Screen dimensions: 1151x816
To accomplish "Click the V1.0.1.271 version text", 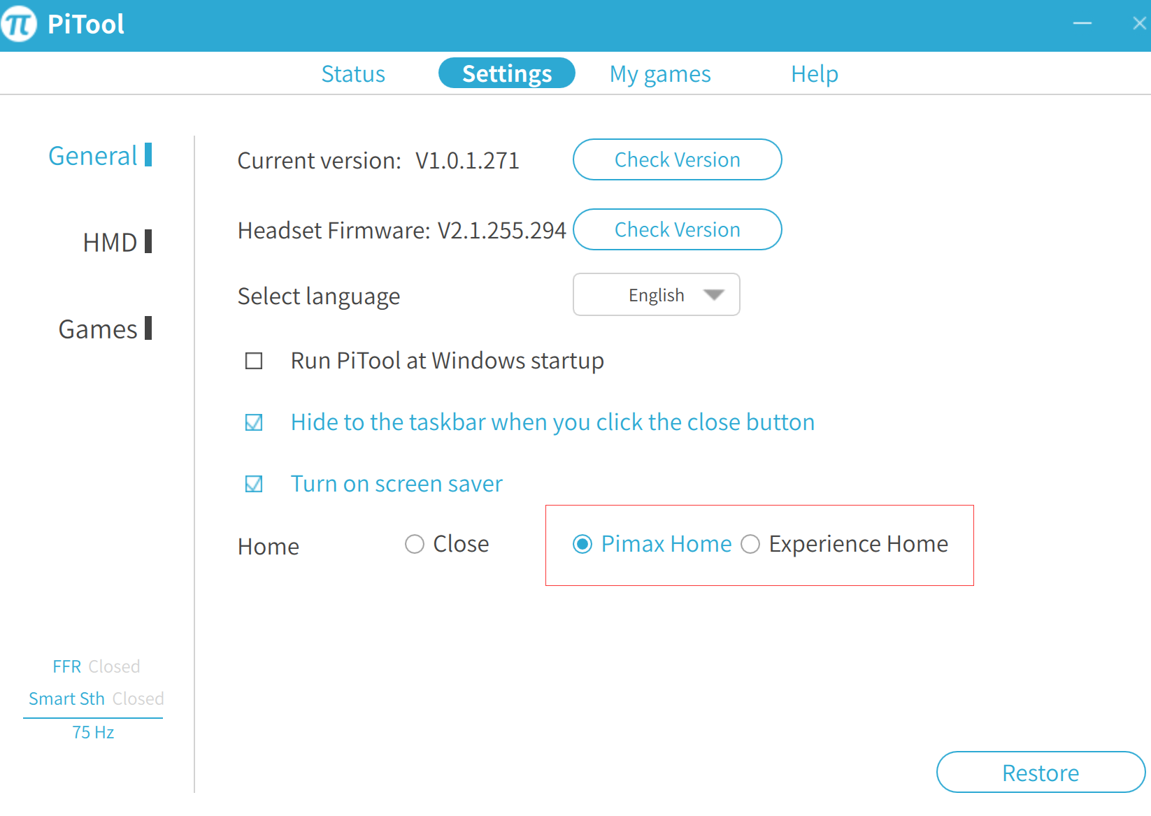I will click(x=467, y=161).
